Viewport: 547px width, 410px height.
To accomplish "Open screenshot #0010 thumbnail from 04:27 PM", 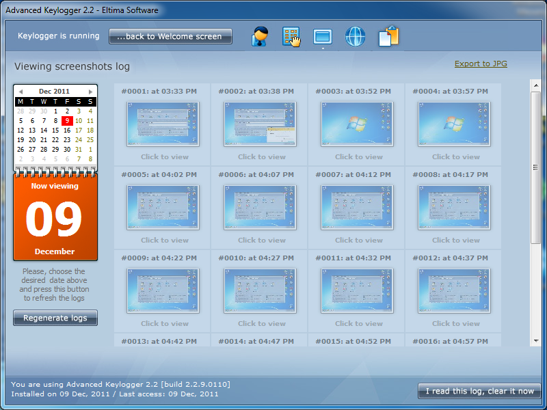I will click(x=261, y=290).
